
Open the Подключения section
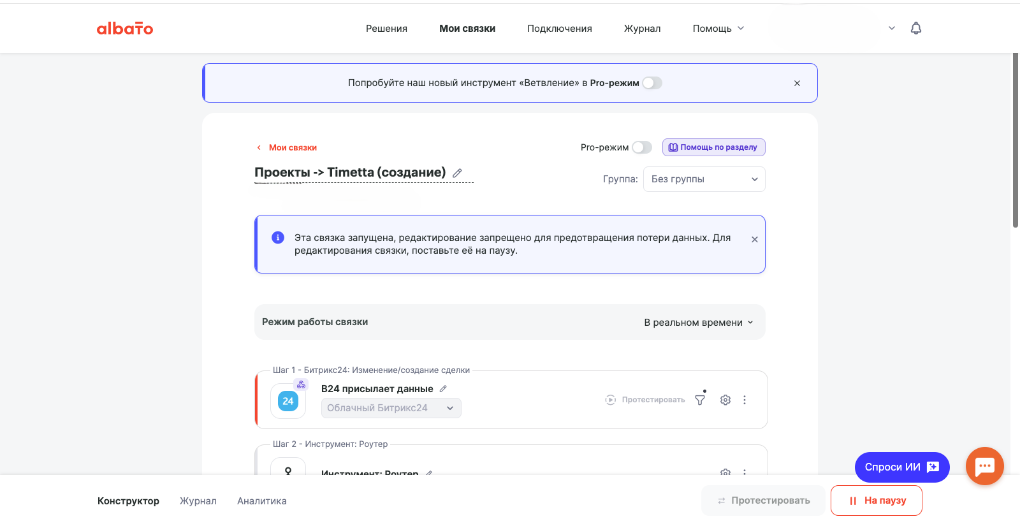click(x=560, y=28)
